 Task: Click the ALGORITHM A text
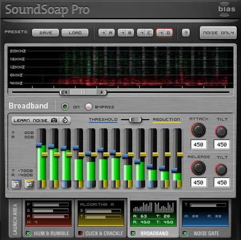pos(97,205)
